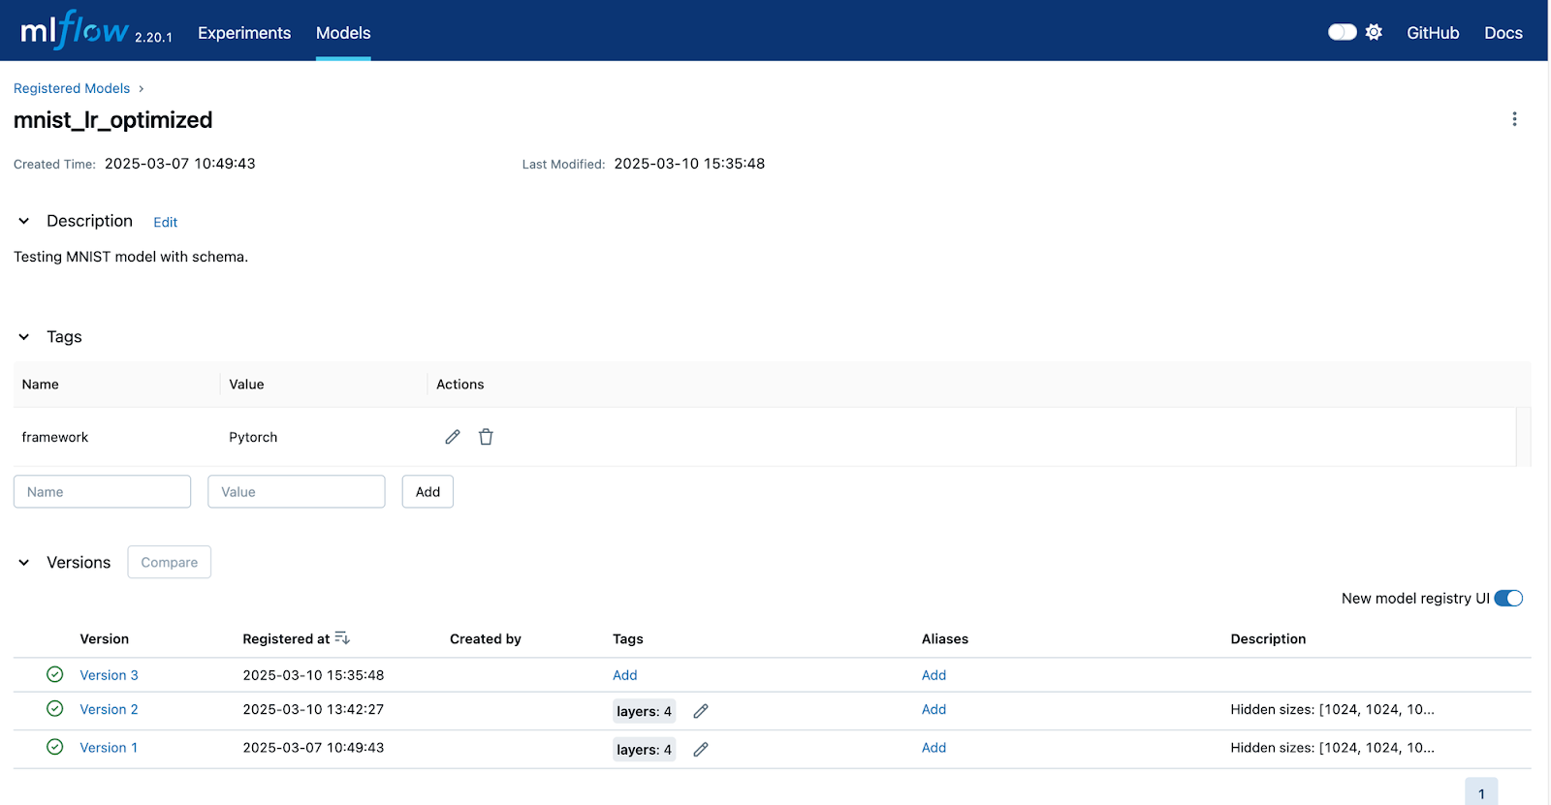Open Version 2 details
Image resolution: width=1551 pixels, height=805 pixels.
(x=109, y=709)
